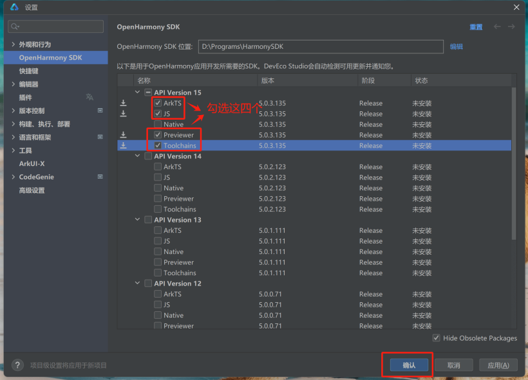This screenshot has width=528, height=380.
Task: Click the SDK list vertical scrollbar
Action: (x=513, y=161)
